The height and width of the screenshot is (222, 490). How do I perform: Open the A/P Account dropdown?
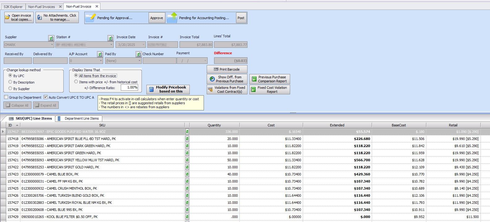(101, 61)
